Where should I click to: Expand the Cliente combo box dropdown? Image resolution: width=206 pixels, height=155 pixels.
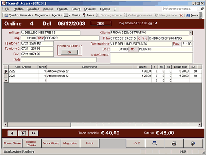[190, 33]
